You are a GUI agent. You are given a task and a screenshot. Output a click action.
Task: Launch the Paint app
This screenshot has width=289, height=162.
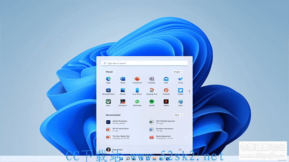click(x=180, y=103)
